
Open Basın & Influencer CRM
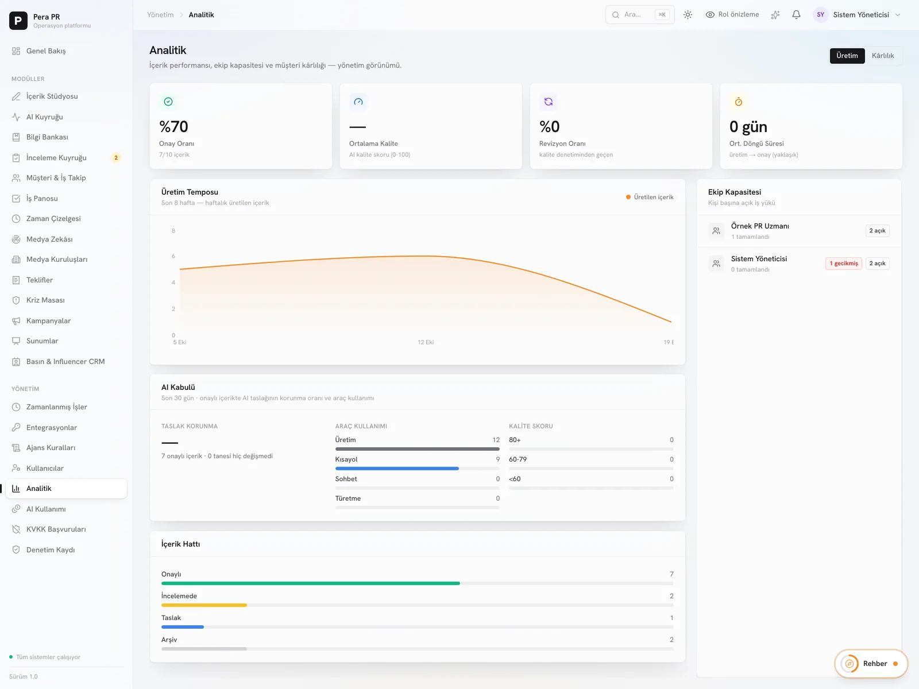pyautogui.click(x=66, y=362)
